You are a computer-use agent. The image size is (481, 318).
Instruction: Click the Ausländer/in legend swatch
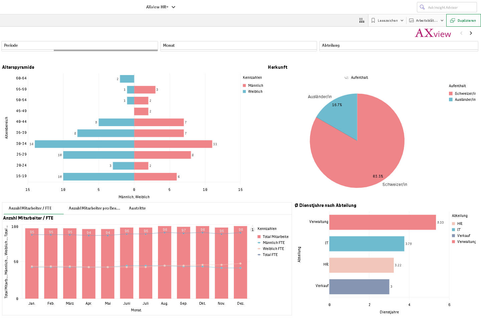tap(451, 100)
